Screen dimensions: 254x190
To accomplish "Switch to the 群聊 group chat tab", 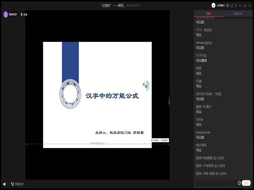I will pyautogui.click(x=208, y=14).
